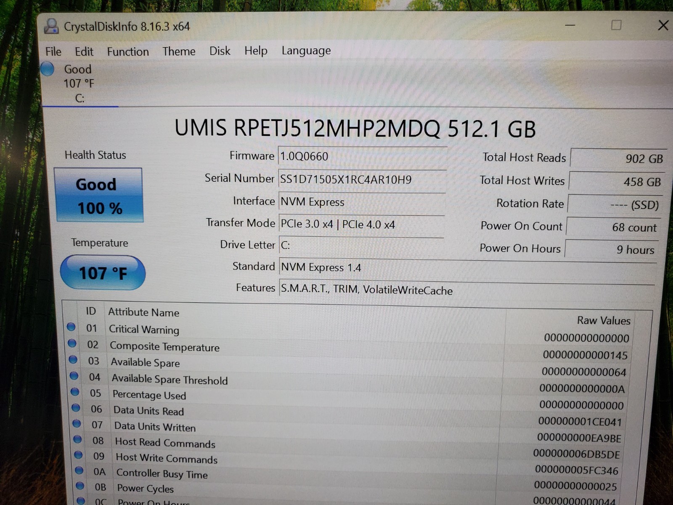Click the Drive Letter field C:
Image resolution: width=673 pixels, height=505 pixels.
(x=361, y=245)
